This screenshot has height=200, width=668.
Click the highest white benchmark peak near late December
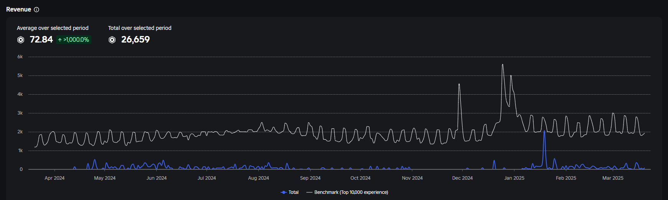503,65
